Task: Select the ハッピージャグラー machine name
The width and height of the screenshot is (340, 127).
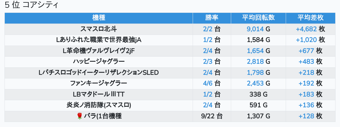Action: coord(99,62)
